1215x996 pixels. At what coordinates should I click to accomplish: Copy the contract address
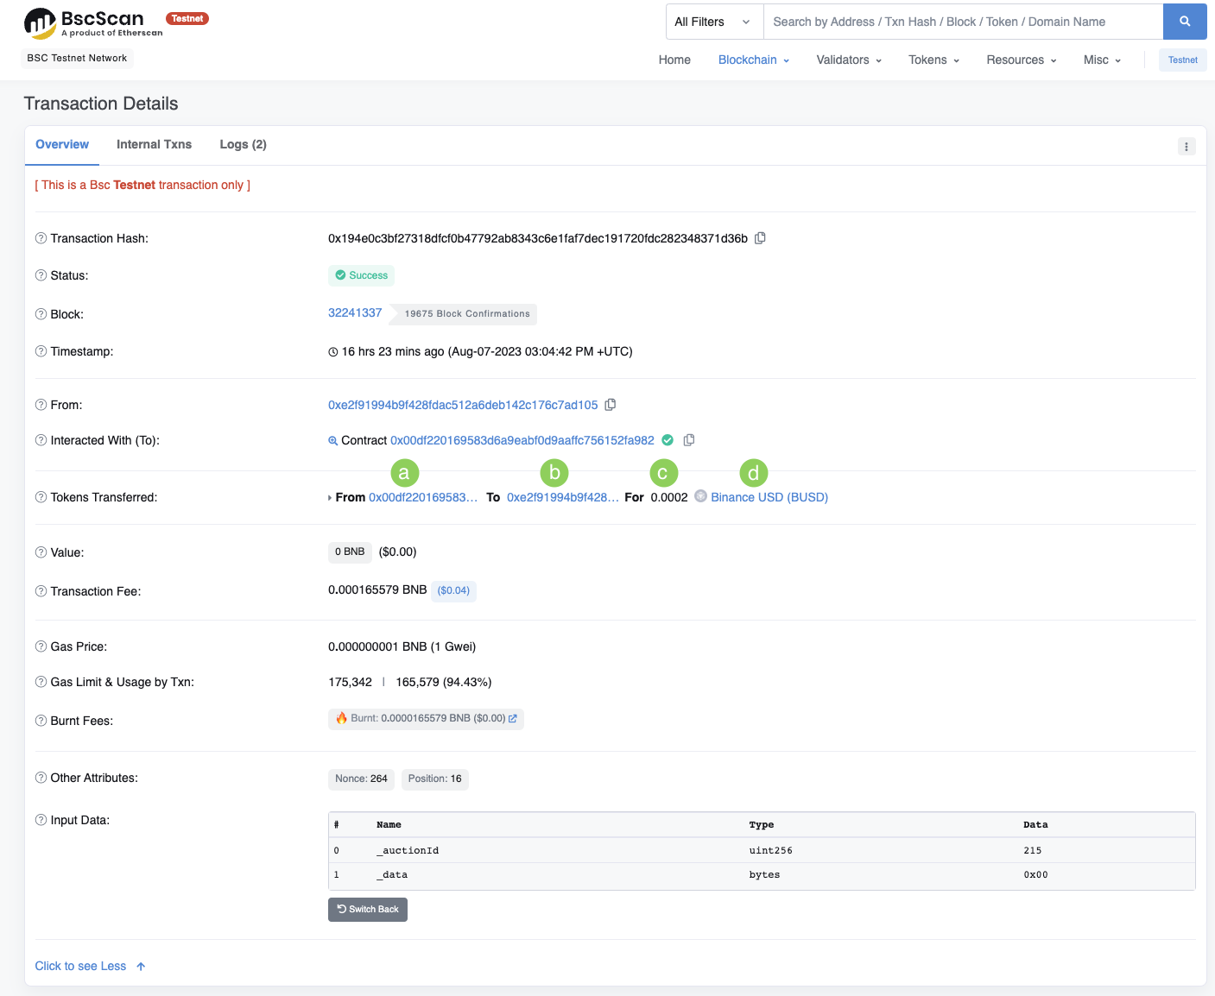(689, 440)
